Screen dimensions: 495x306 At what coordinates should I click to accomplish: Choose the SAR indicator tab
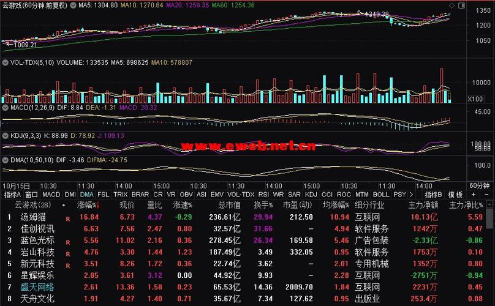pos(294,195)
